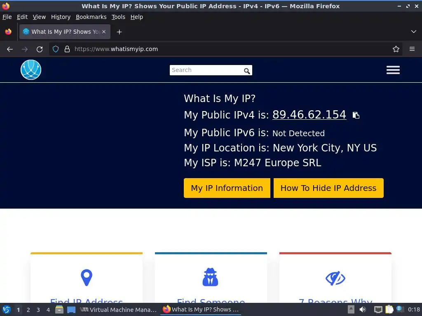Open the Bookmarks menu
Viewport: 422px width, 316px height.
tap(91, 17)
